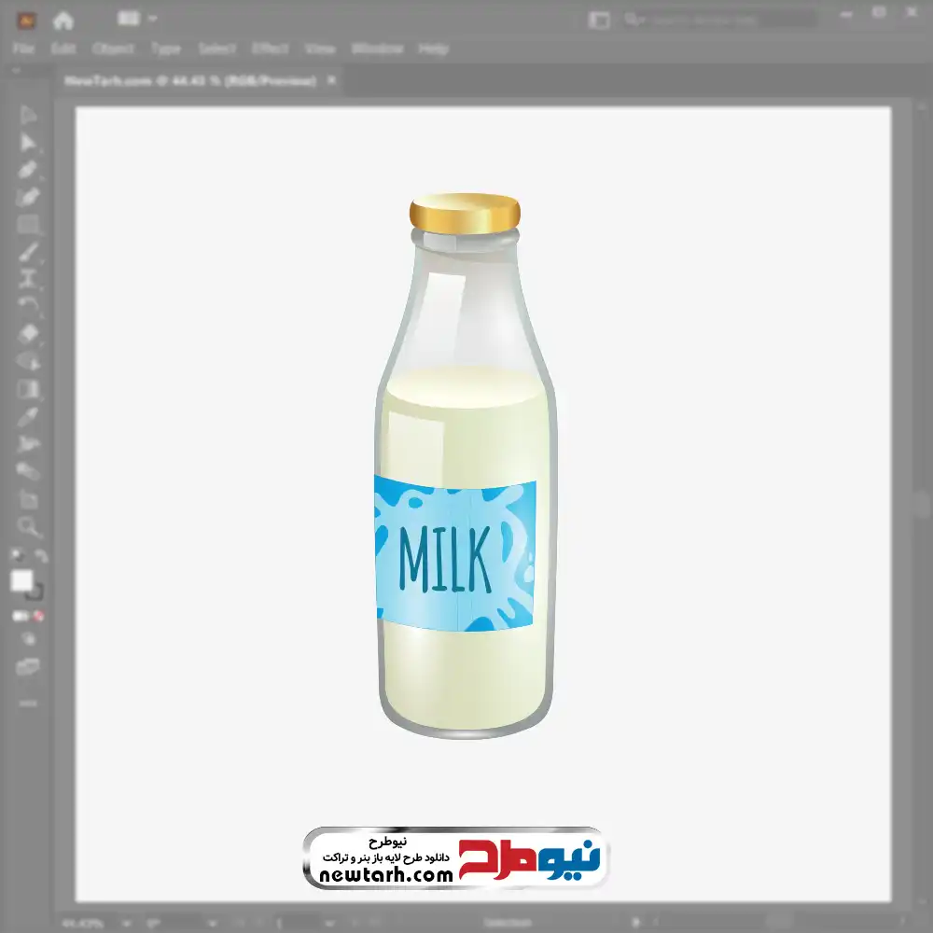Open the Window menu
The width and height of the screenshot is (933, 933).
tap(376, 49)
